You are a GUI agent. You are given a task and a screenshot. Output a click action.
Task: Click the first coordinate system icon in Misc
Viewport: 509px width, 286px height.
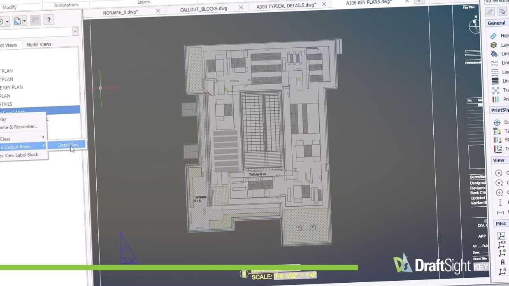click(x=501, y=235)
